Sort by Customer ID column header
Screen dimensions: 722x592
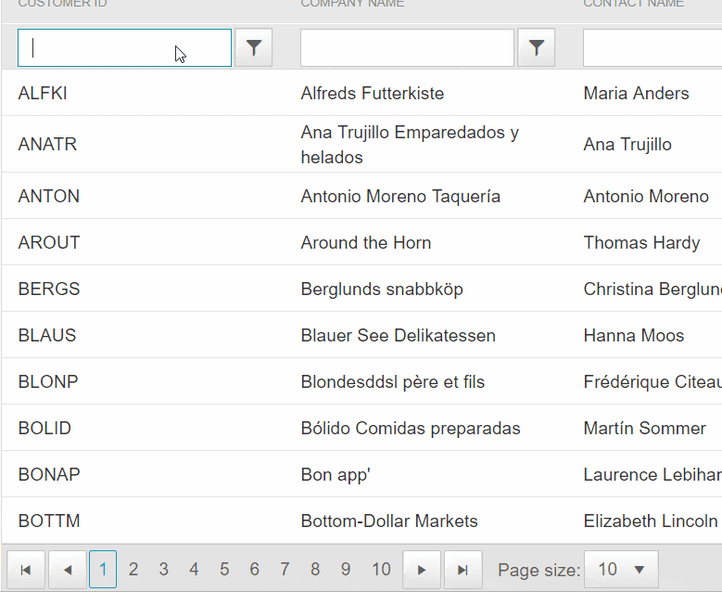click(x=63, y=4)
